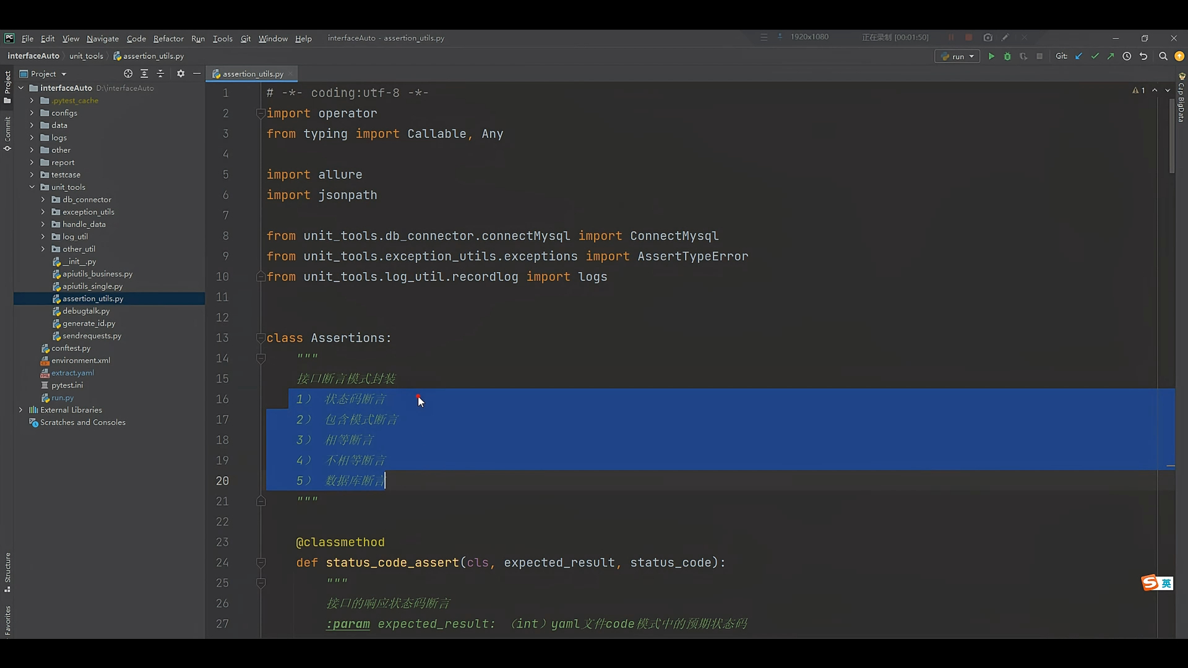Expand all icon in Project panel
Screen dimensions: 1188x668
144,74
